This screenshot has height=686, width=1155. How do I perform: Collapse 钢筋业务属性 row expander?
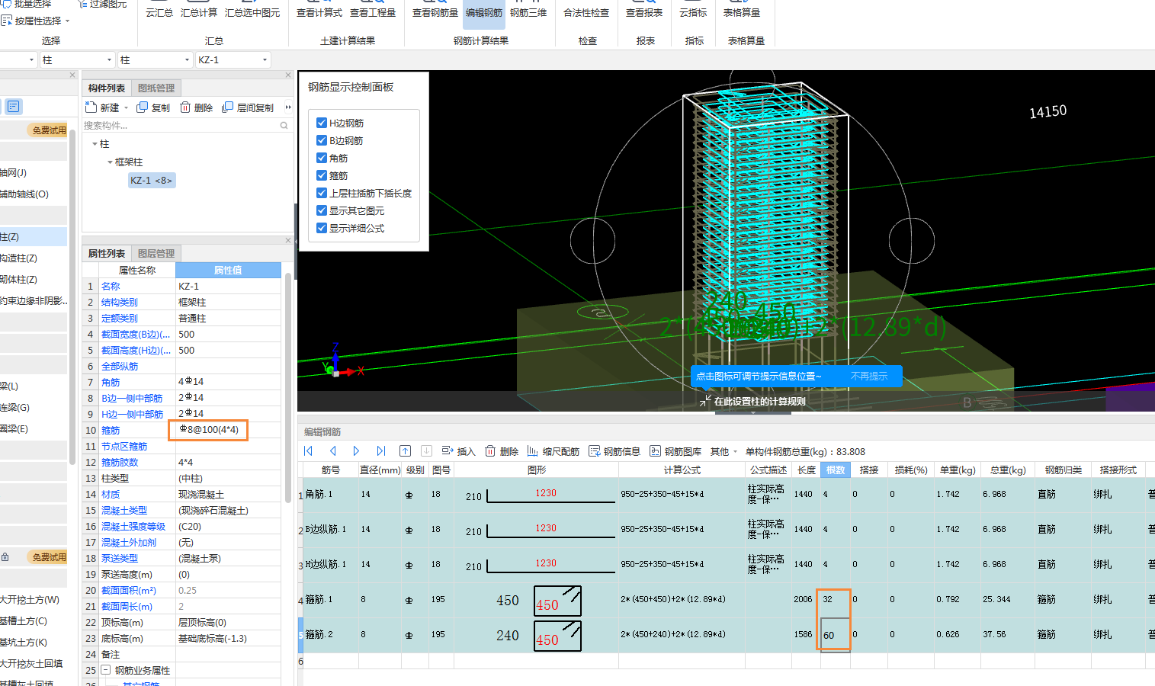(x=106, y=670)
